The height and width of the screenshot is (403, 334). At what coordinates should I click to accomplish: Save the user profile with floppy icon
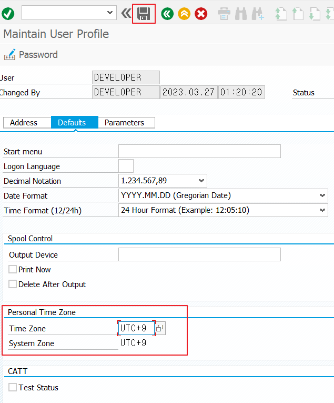coord(144,14)
